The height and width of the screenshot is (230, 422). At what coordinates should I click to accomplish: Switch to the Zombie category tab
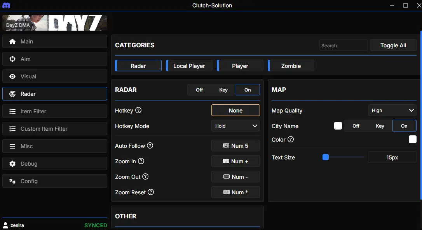click(x=291, y=66)
